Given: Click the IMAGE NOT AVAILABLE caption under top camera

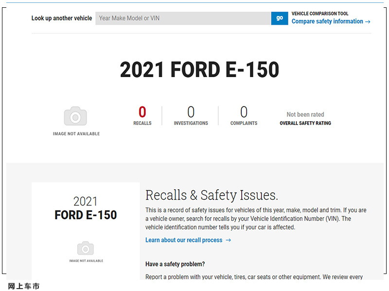Looking at the screenshot, I should (x=76, y=134).
